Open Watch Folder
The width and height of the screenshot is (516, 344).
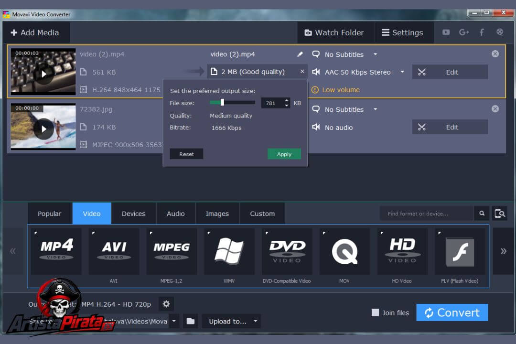[x=336, y=32]
